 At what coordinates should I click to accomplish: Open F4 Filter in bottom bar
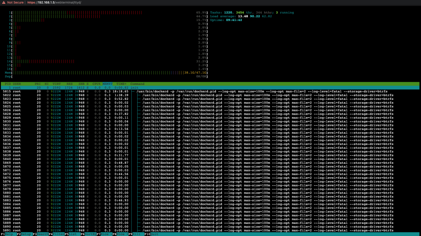click(x=57, y=234)
